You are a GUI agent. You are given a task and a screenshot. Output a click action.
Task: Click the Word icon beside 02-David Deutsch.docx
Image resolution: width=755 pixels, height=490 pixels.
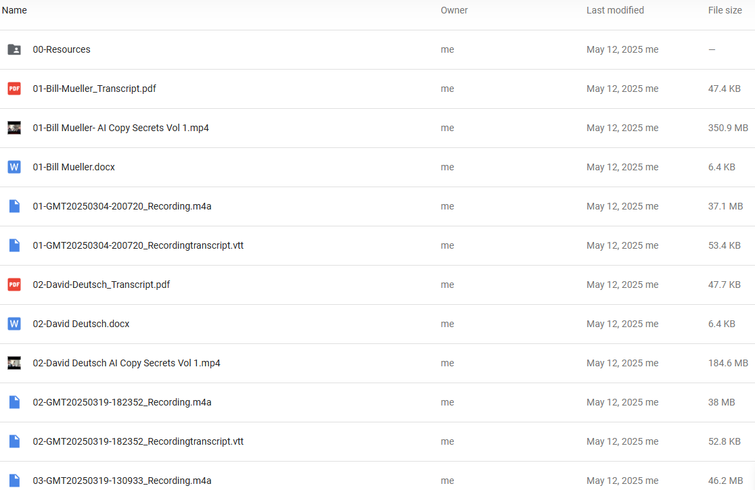[x=14, y=324]
